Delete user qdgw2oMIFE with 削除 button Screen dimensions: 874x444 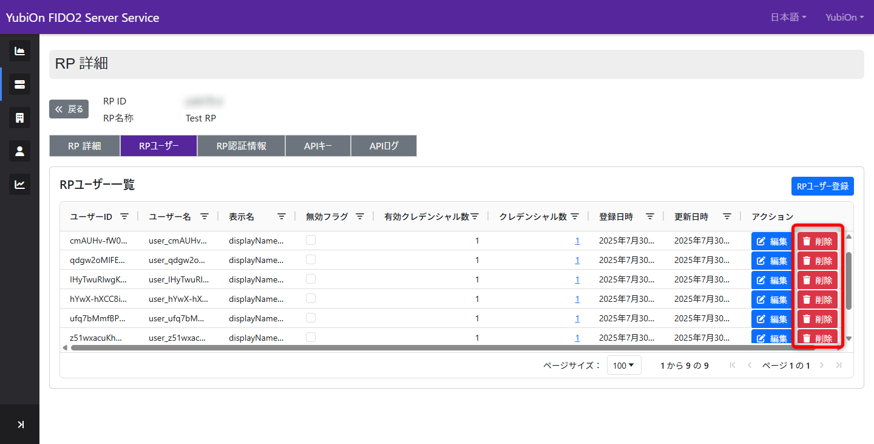pyautogui.click(x=818, y=261)
